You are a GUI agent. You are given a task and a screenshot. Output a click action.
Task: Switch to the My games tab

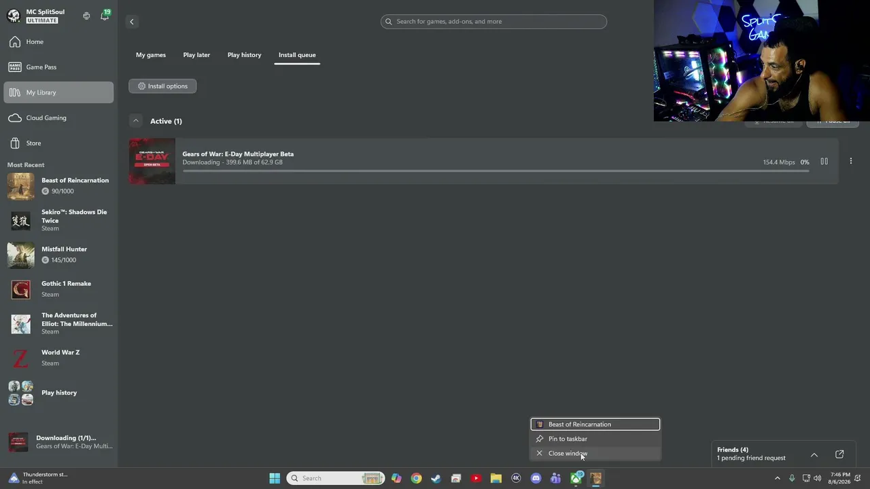[151, 55]
